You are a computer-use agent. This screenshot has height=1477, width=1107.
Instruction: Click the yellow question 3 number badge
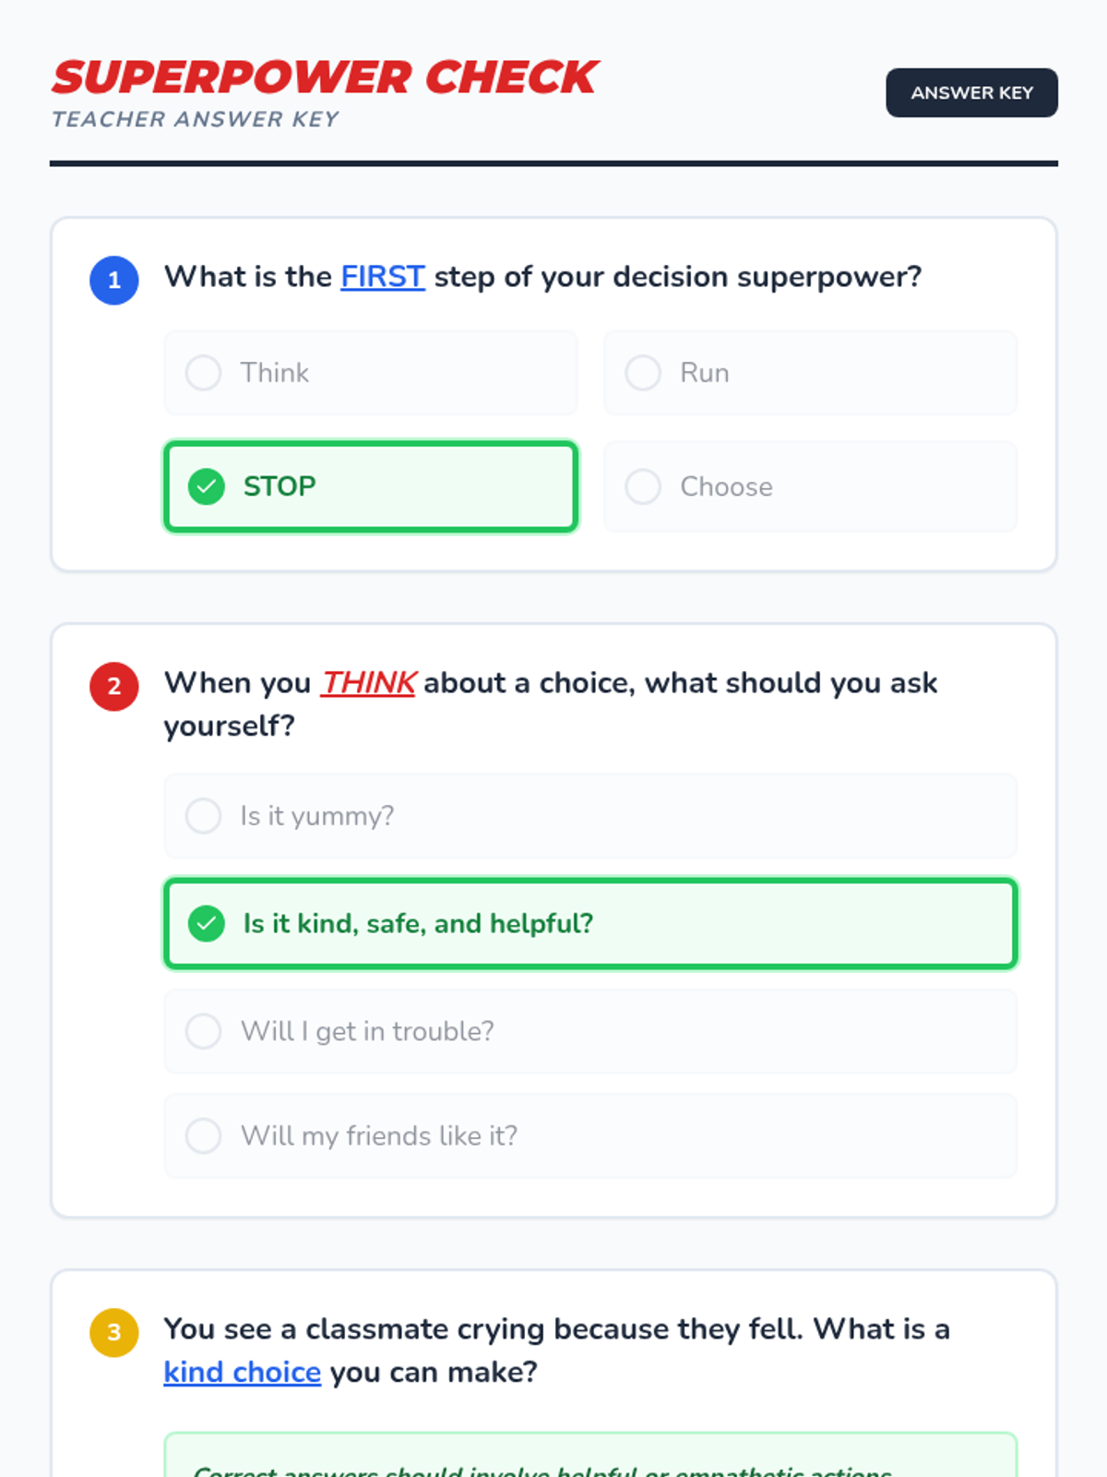113,1332
